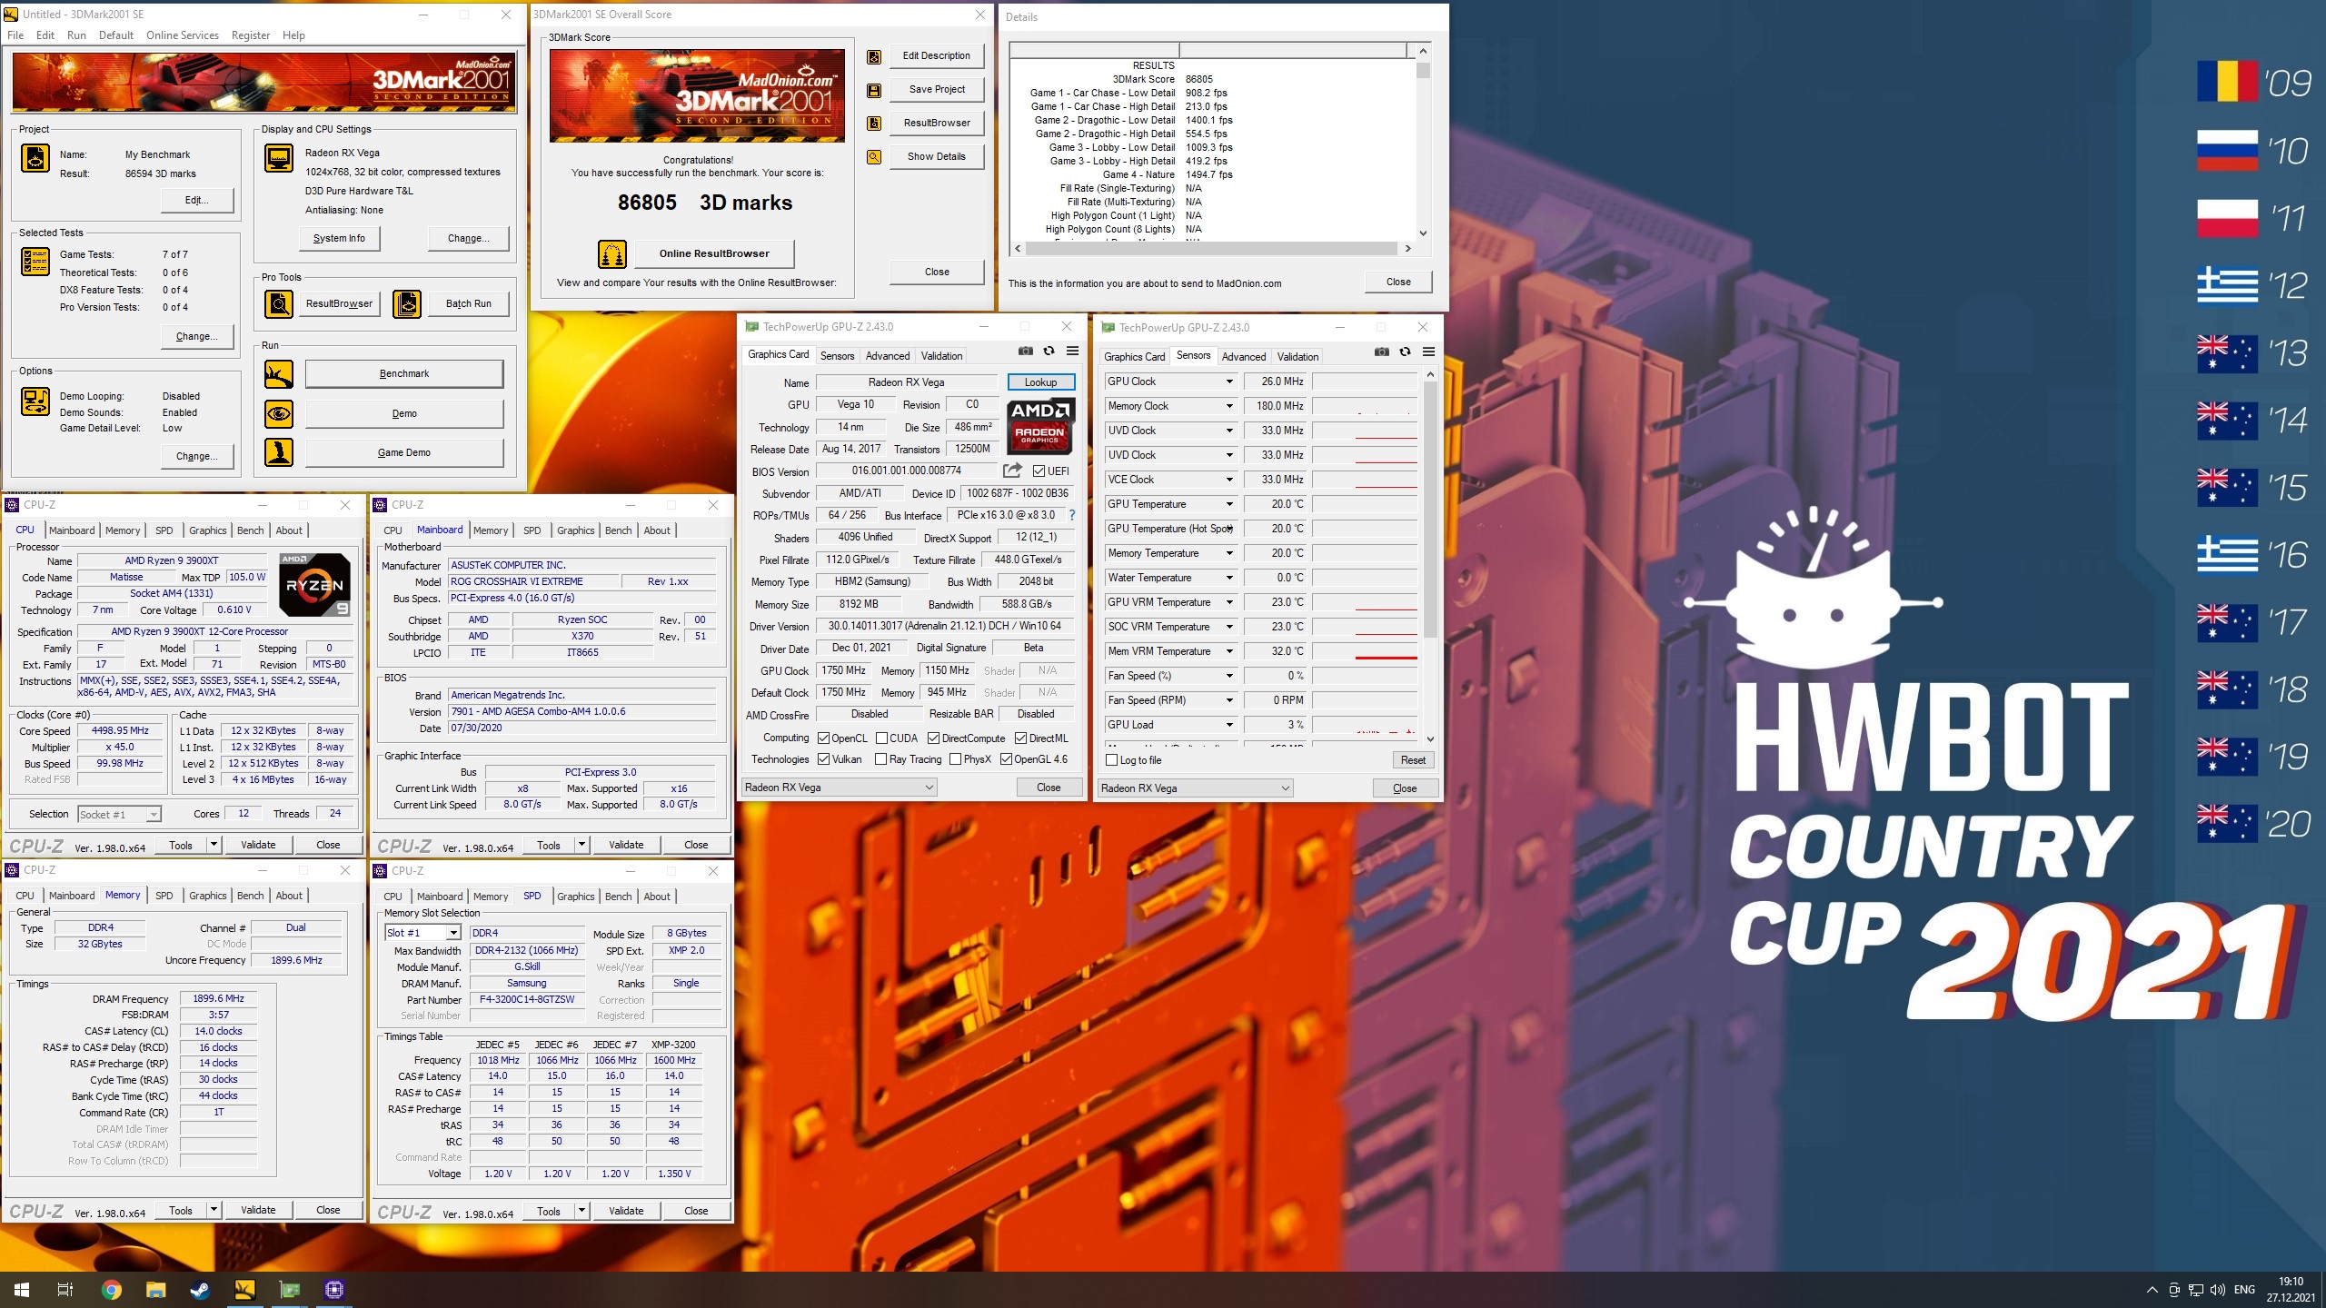This screenshot has width=2326, height=1308.
Task: Switch to the Bench tab in CPU-Z CPU window
Action: coord(250,530)
